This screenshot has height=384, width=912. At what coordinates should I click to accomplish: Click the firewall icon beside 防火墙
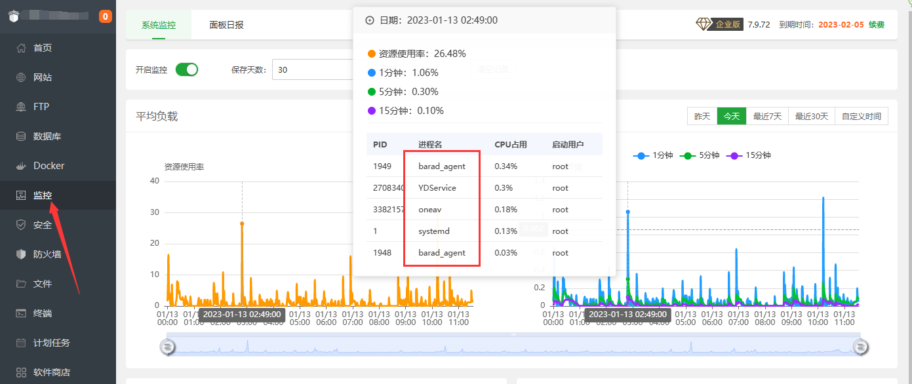(21, 254)
